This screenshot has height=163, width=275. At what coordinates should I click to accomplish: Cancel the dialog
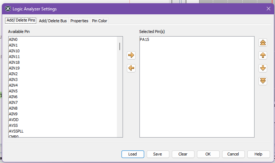(x=233, y=154)
